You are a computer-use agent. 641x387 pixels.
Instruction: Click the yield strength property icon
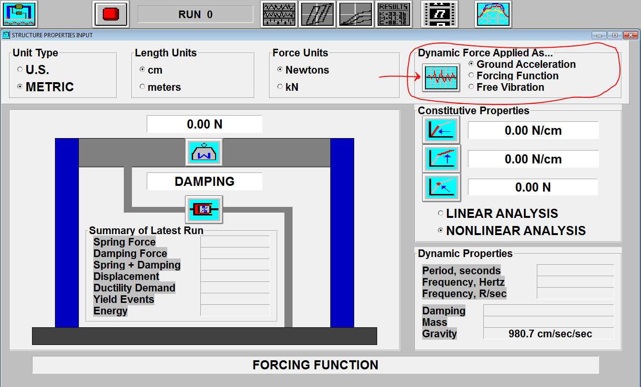(441, 187)
